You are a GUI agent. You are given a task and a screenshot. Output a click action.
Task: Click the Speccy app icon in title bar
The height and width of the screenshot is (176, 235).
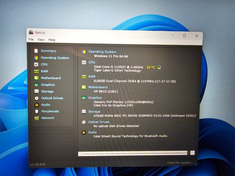31,32
